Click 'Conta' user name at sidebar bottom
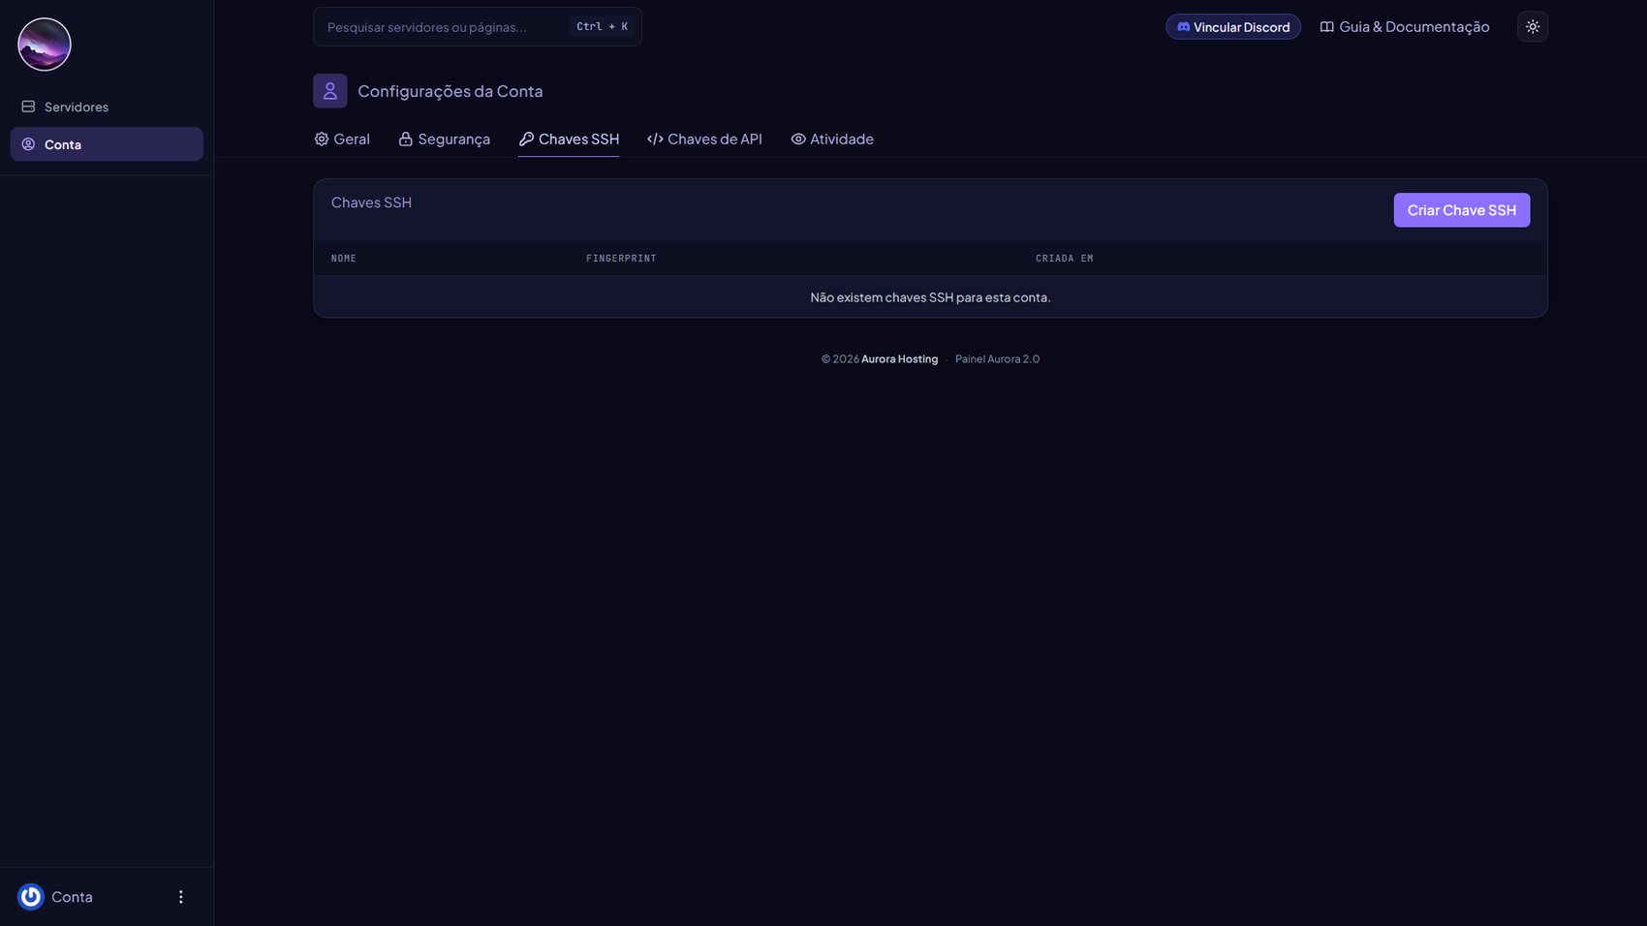 point(72,897)
